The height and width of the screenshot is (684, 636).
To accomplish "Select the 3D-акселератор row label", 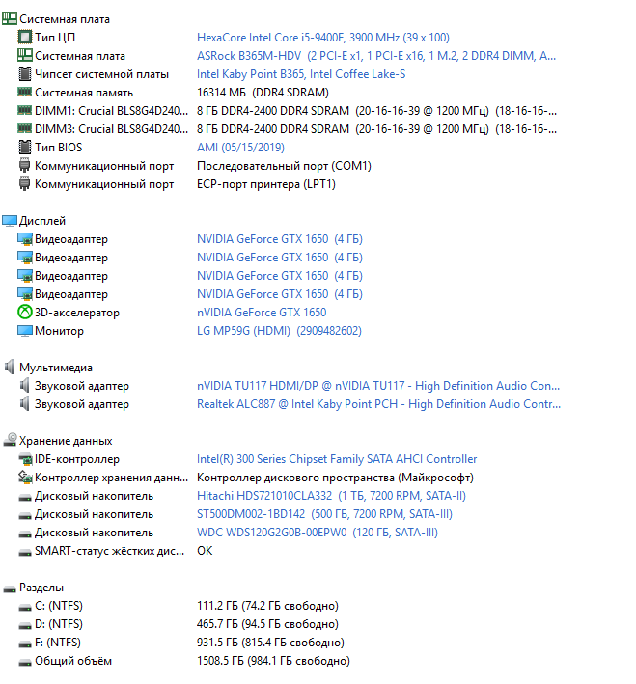I will 77,313.
